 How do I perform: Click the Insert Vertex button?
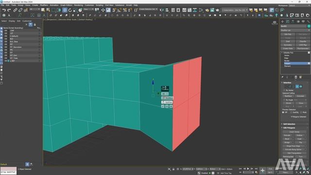pos(294,132)
